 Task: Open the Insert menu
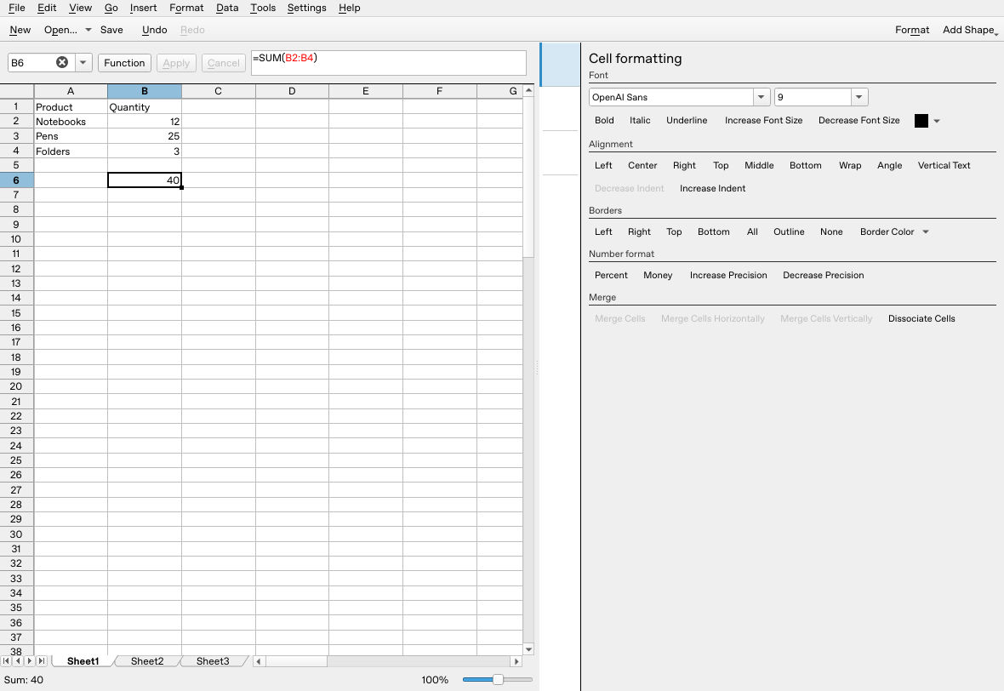143,8
